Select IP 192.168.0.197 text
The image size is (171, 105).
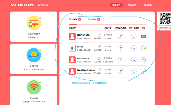tap(84, 62)
